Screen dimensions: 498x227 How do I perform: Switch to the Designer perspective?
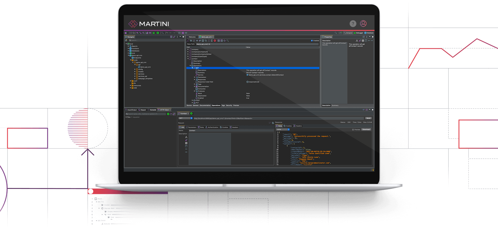tap(348, 33)
